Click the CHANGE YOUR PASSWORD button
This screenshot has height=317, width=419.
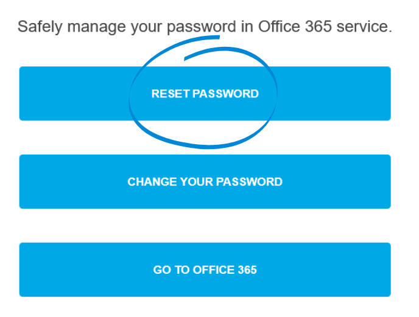click(x=205, y=182)
